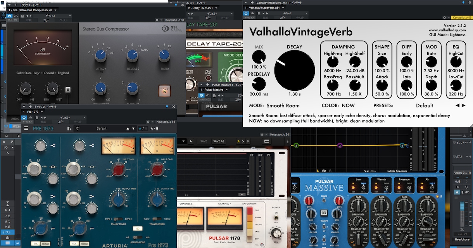Choose Fast spectrum speed in Pulsar Massive
This screenshot has height=248, width=473.
366,171
